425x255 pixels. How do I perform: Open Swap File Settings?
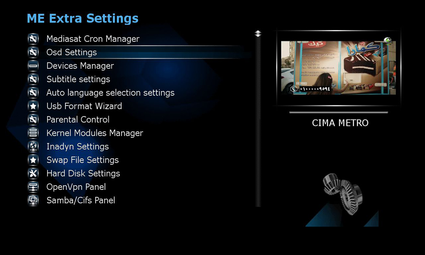82,160
